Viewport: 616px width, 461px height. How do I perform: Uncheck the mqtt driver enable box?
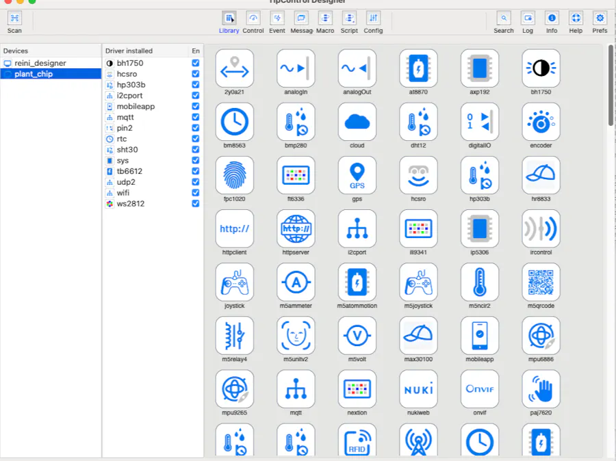pos(196,117)
